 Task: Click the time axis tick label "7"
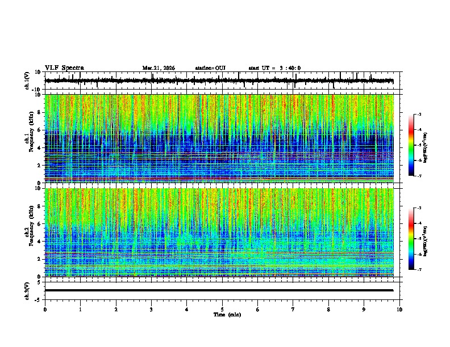coord(293,310)
